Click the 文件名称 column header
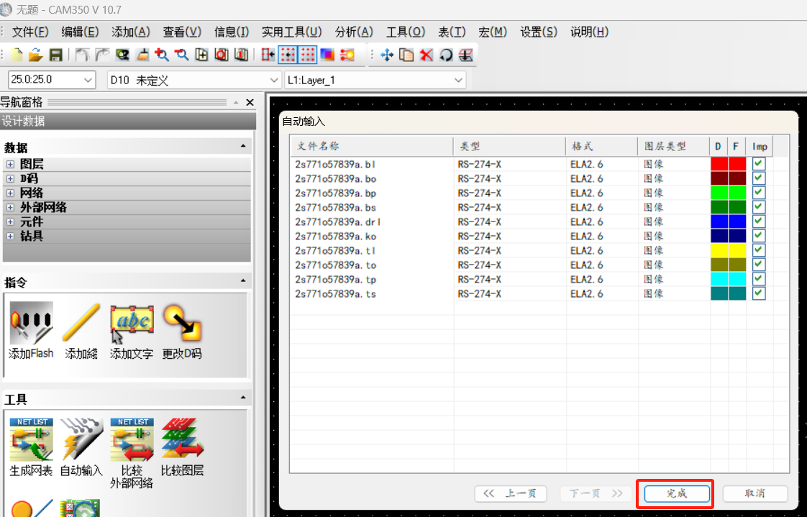The height and width of the screenshot is (517, 807). coord(372,146)
